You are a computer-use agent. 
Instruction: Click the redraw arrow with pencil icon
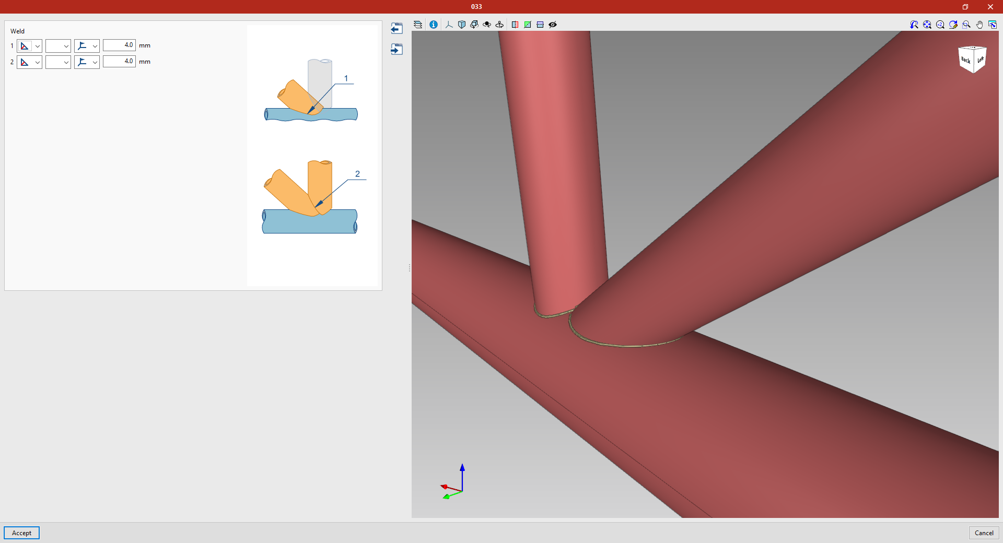953,25
